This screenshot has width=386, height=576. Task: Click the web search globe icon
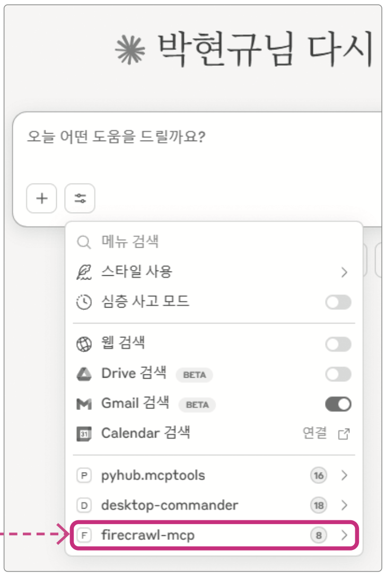(84, 344)
